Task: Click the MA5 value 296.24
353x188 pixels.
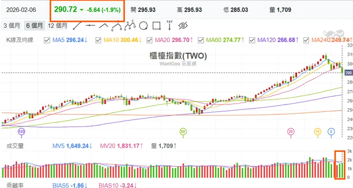Action: coord(75,40)
